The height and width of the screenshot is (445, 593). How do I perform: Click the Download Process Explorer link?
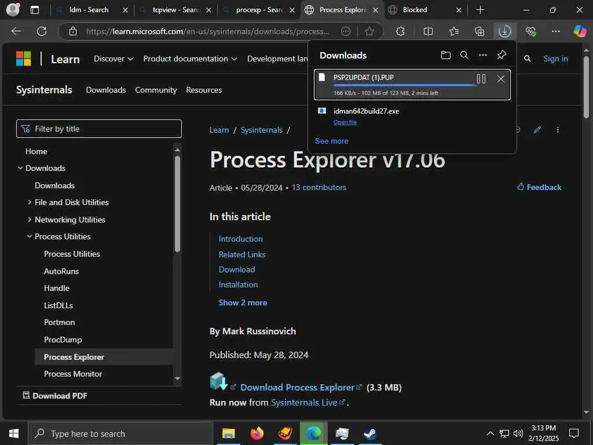(297, 388)
